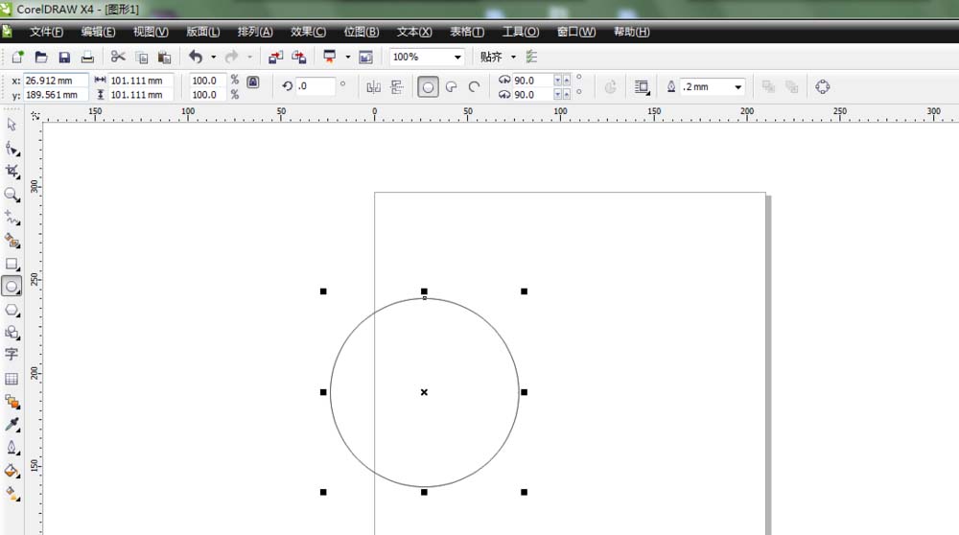Click the rotation angle field
Image resolution: width=959 pixels, height=535 pixels.
click(316, 86)
